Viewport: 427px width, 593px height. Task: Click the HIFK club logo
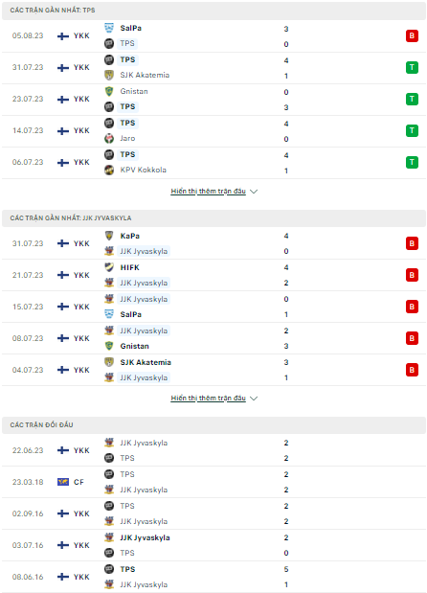tap(109, 267)
